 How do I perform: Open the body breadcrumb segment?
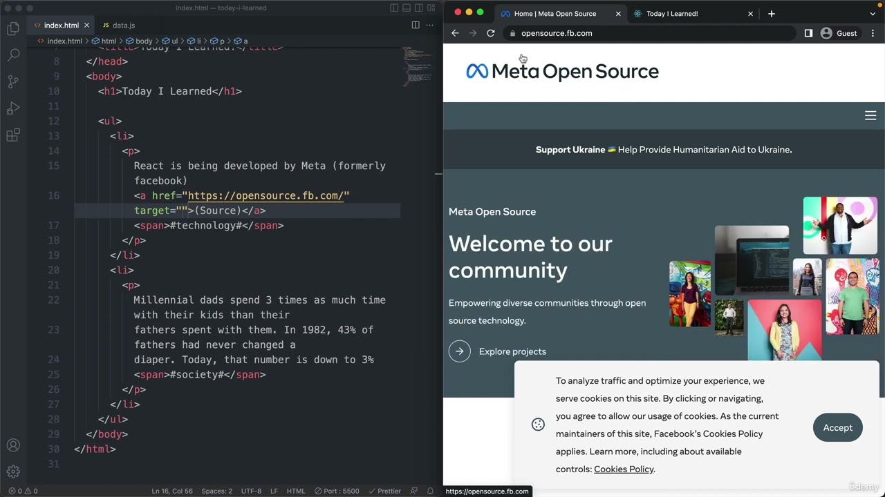coord(139,41)
